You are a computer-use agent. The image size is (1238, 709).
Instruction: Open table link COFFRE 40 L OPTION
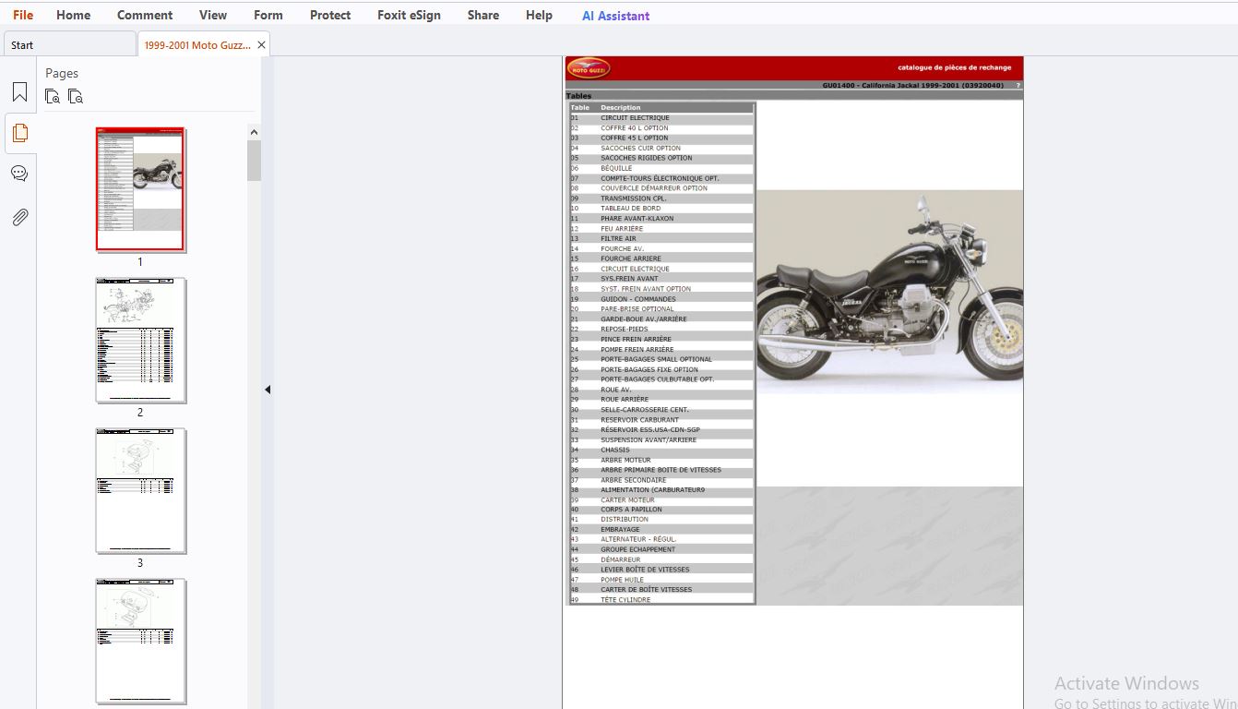tap(635, 127)
